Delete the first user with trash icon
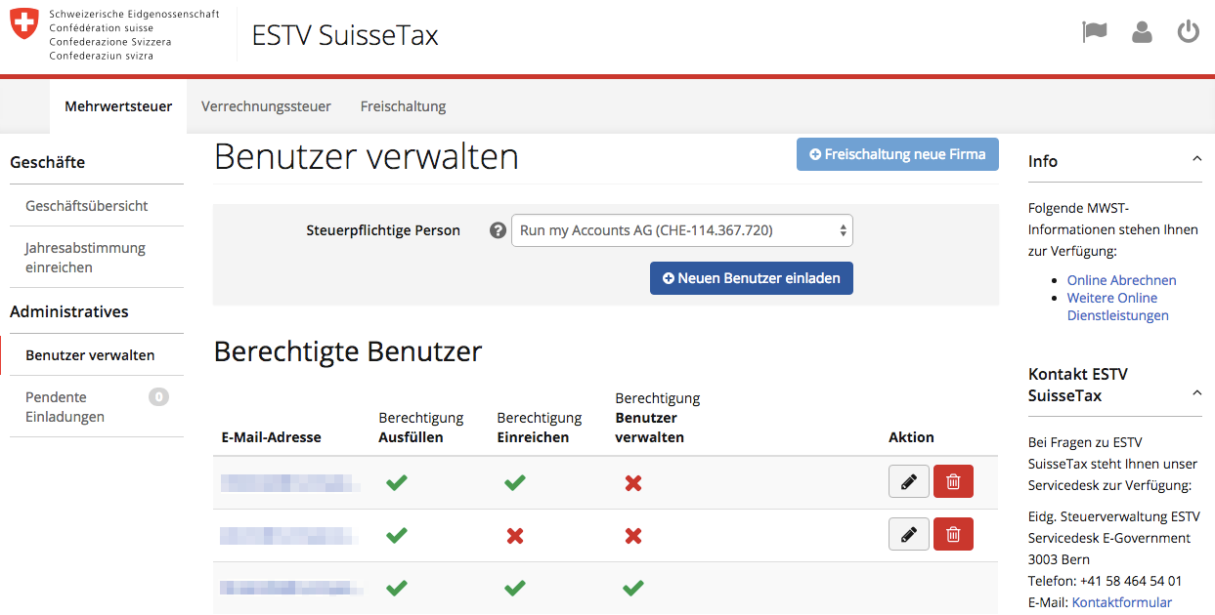The image size is (1215, 615). [x=953, y=482]
